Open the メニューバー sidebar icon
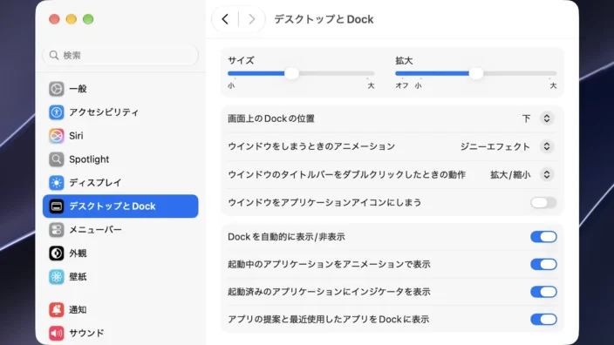Screen dimensions: 614x345 click(57, 230)
